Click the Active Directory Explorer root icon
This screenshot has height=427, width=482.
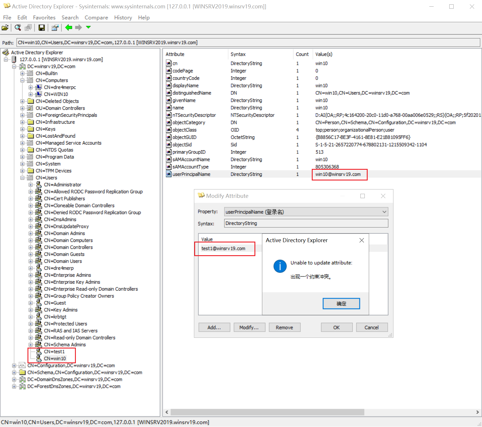pyautogui.click(x=6, y=52)
